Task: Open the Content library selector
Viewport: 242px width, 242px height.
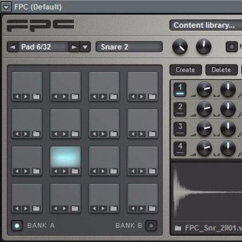Action: point(206,25)
